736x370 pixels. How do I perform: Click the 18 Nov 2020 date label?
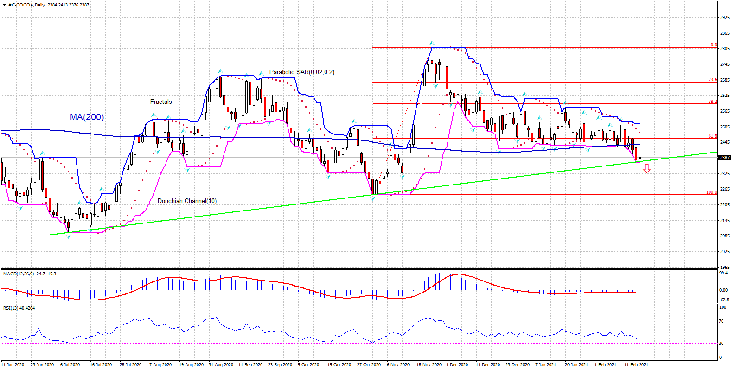coord(429,364)
